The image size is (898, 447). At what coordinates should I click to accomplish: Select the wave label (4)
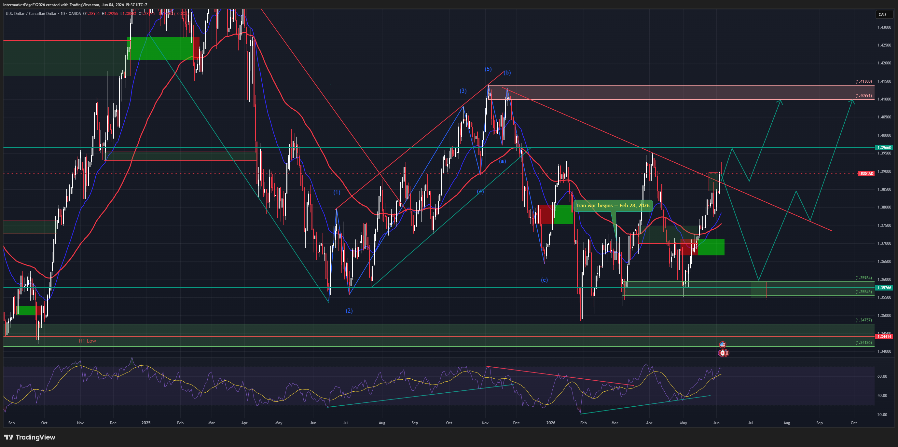point(480,191)
